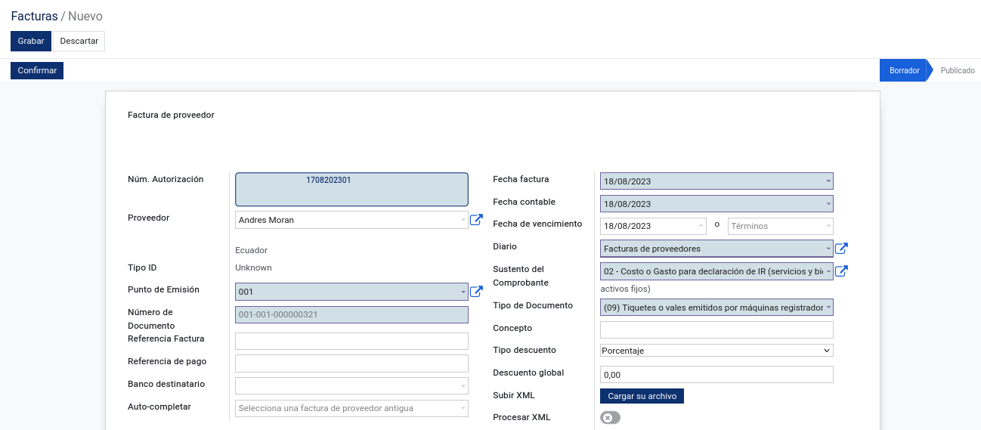Select the Borrador status stage
Viewport: 981px width, 430px height.
[x=904, y=70]
